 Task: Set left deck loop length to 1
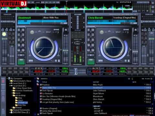click(19, 35)
